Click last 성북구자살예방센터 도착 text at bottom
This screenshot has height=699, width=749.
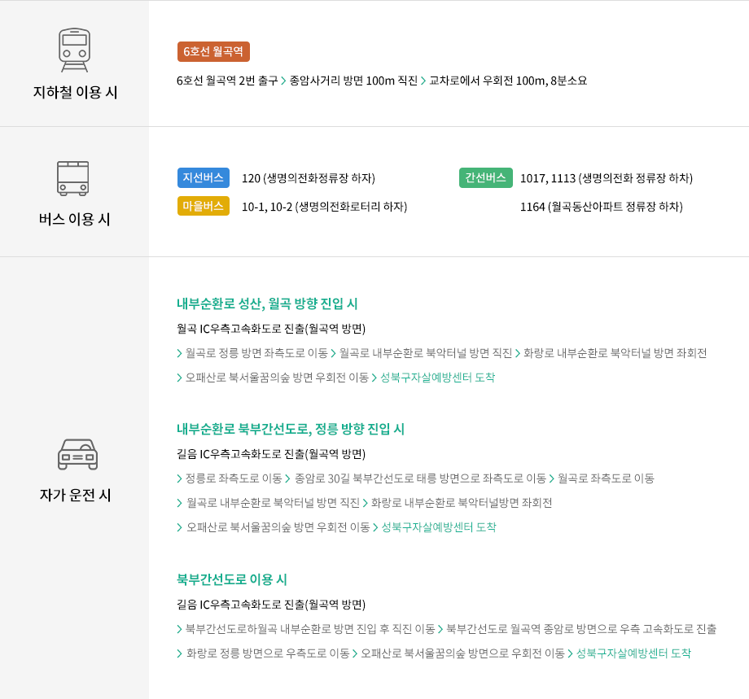pos(633,653)
